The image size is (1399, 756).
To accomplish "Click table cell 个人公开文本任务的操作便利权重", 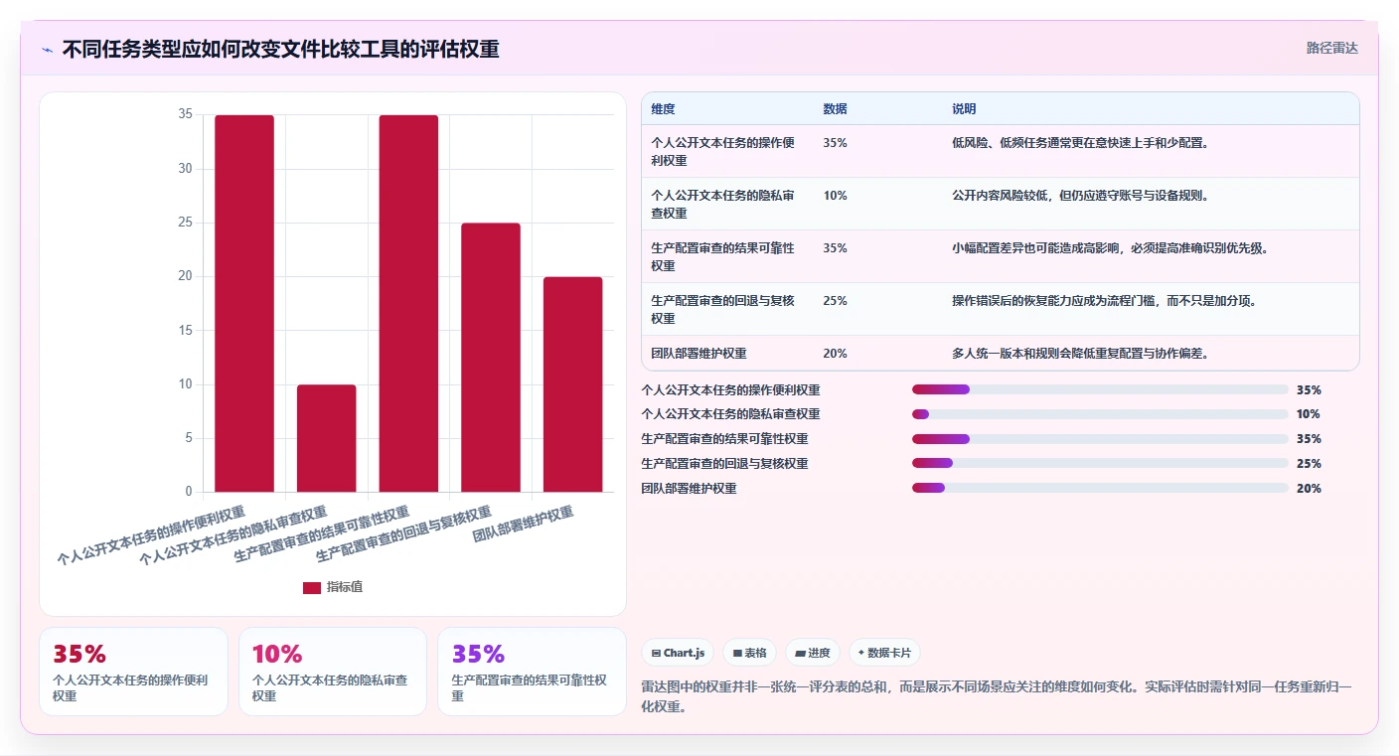I will pyautogui.click(x=727, y=151).
